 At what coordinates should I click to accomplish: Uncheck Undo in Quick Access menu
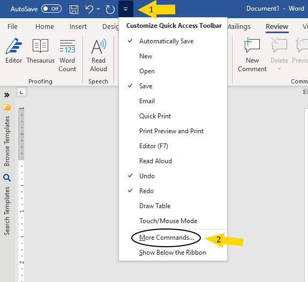pyautogui.click(x=173, y=176)
